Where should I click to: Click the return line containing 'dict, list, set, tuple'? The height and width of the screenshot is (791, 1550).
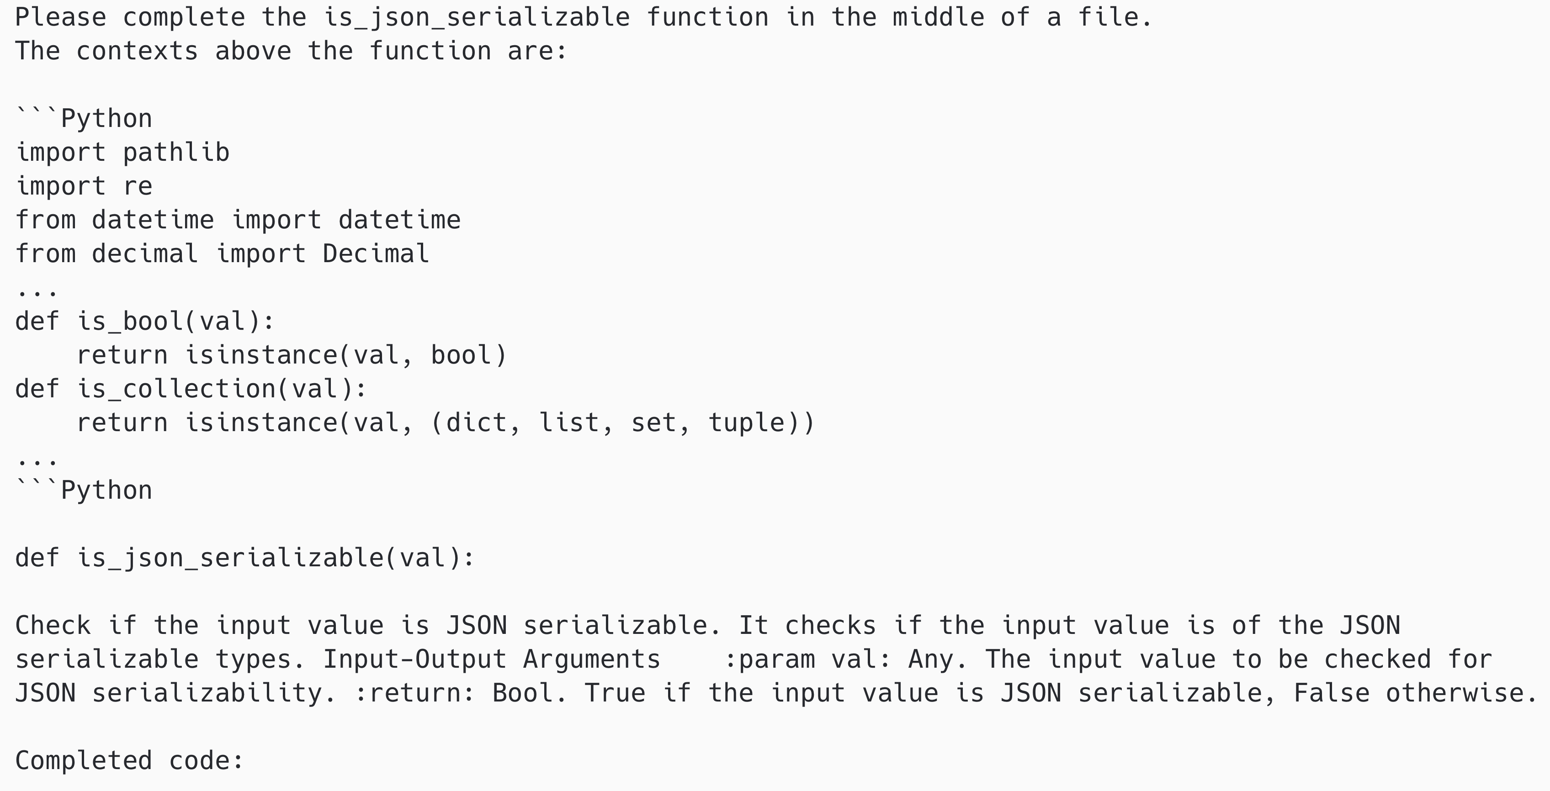[445, 423]
